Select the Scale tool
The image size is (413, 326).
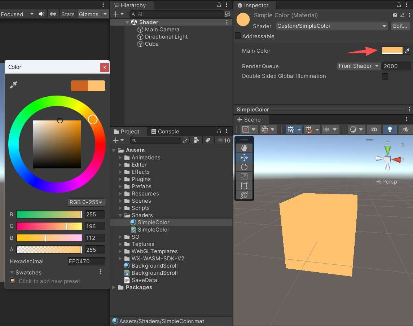coord(244,176)
